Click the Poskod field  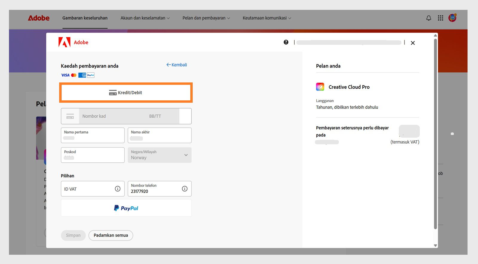click(93, 155)
